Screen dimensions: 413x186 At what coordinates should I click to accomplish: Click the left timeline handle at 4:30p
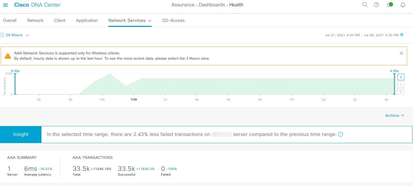point(15,84)
